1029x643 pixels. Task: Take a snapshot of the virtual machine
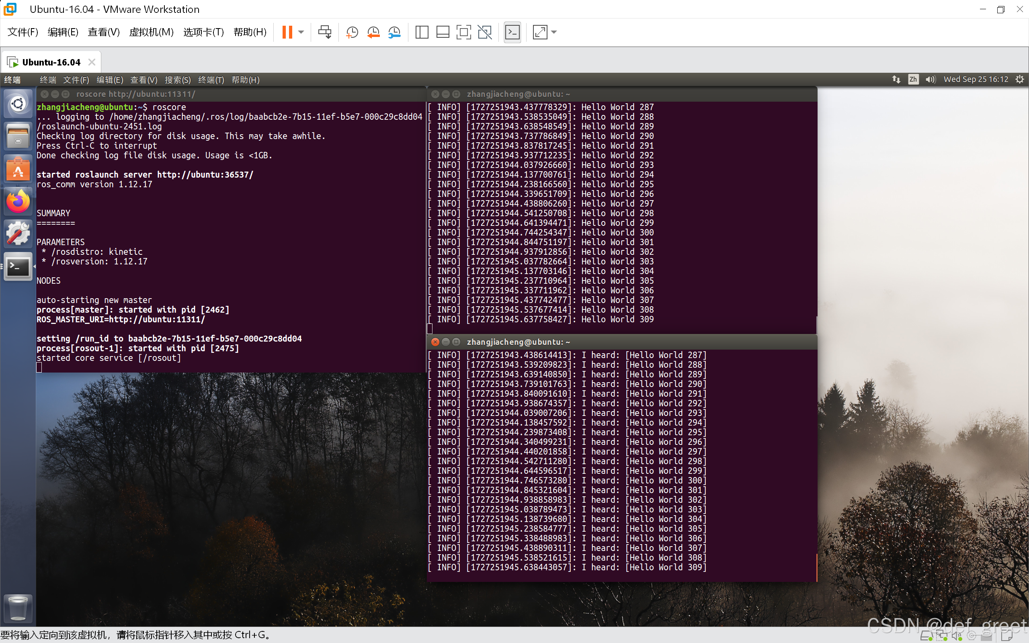[352, 32]
